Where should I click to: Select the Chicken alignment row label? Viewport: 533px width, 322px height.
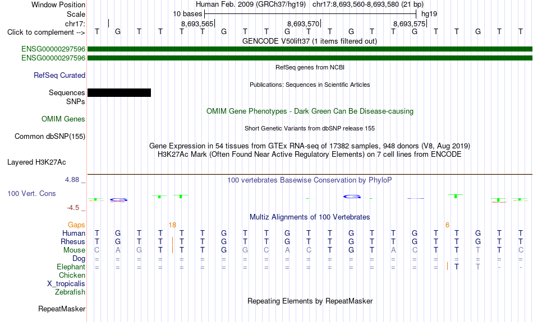(72, 275)
